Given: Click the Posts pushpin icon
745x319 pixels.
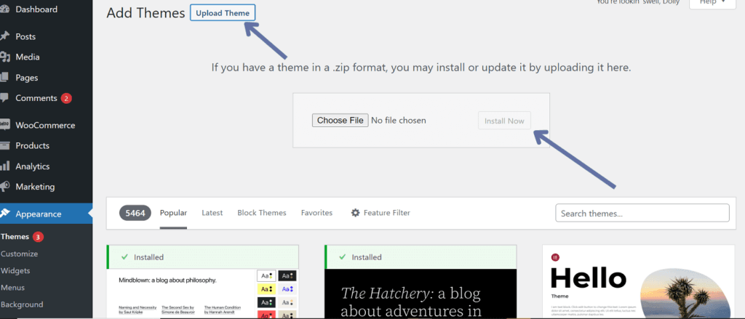Looking at the screenshot, I should coord(4,36).
